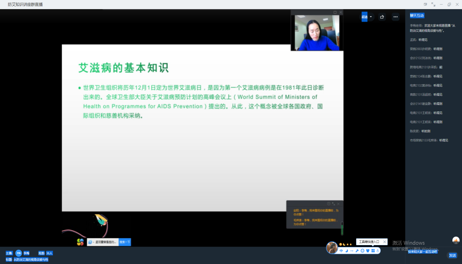The height and width of the screenshot is (264, 462).
Task: Expand the video quality dropdown arrow
Action: click(371, 17)
